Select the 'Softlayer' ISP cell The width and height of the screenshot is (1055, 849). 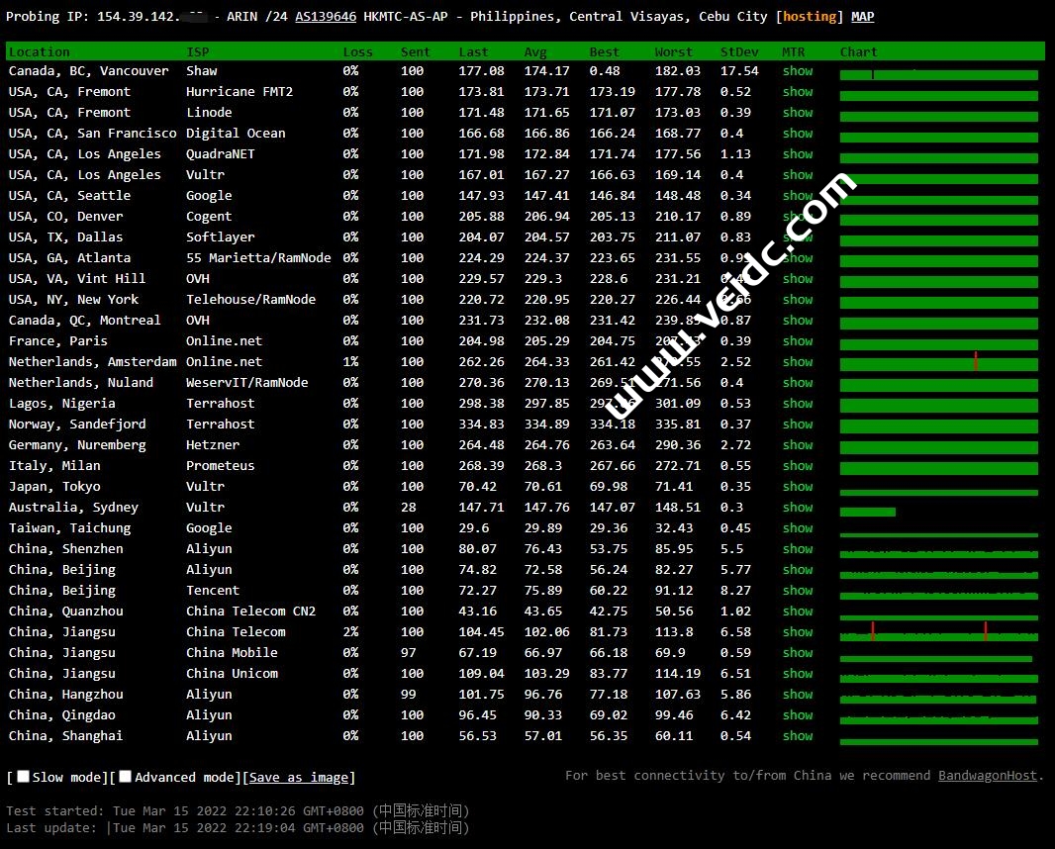tap(220, 236)
